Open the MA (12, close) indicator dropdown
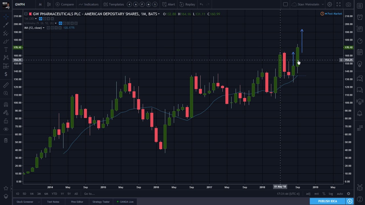Viewport: 365px width, 205px height. (43, 28)
